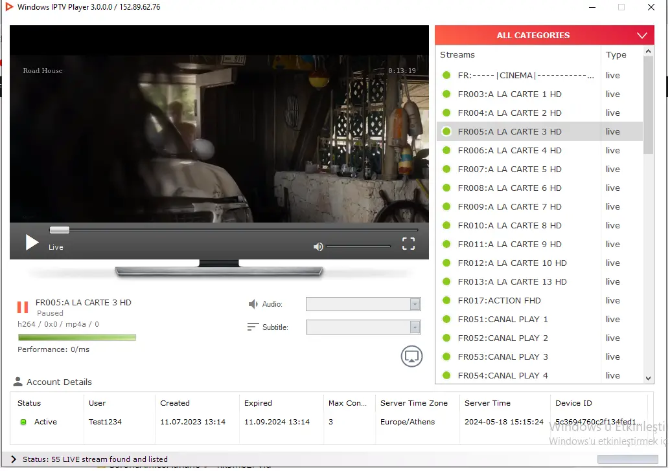Click the green dot beside FR051:CANAL PLAY 1
Image resolution: width=670 pixels, height=471 pixels.
pyautogui.click(x=447, y=320)
